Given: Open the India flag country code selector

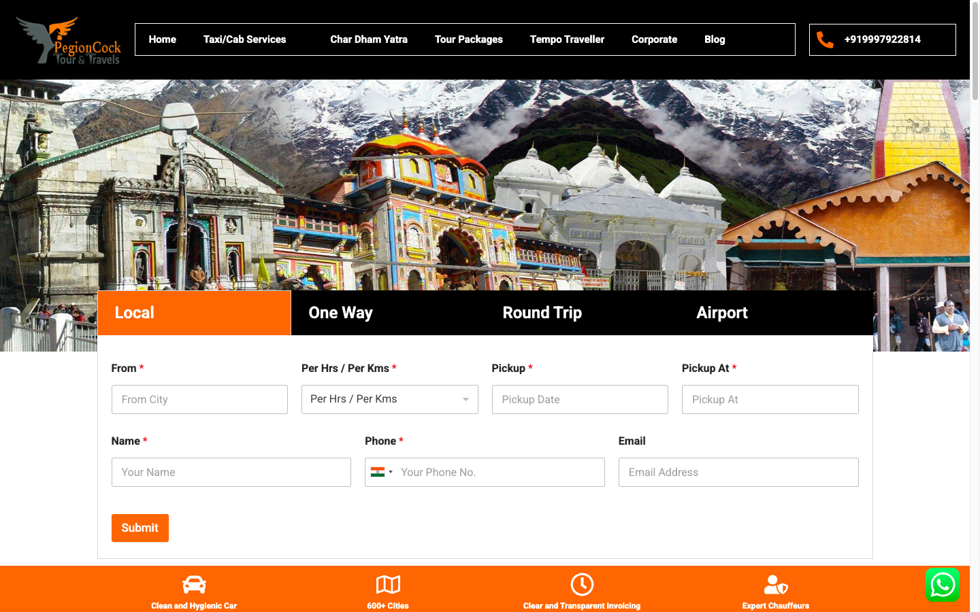Looking at the screenshot, I should 381,472.
